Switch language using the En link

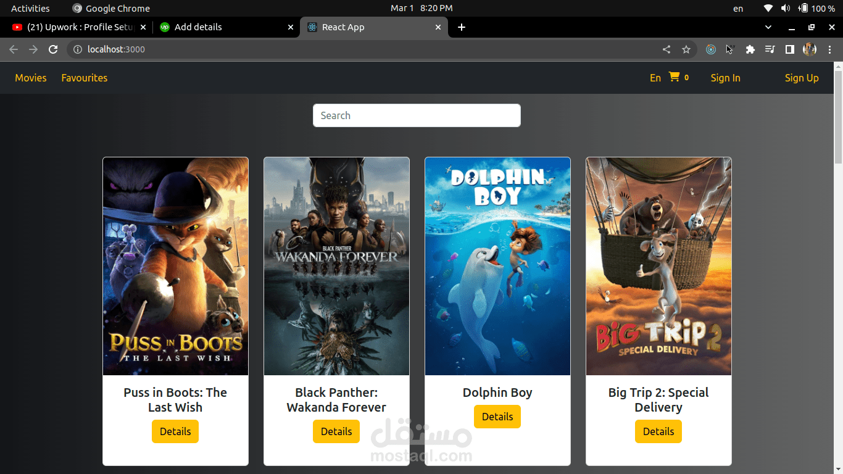[655, 78]
